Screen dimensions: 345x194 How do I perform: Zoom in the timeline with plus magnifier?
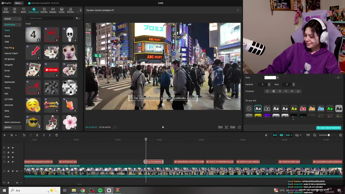(x=340, y=135)
